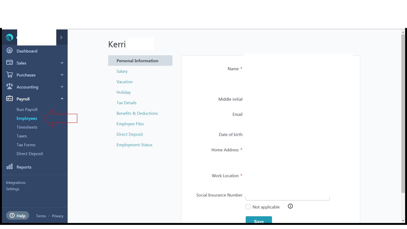Collapse the Payroll menu chevron
The image size is (407, 229).
[x=62, y=99]
